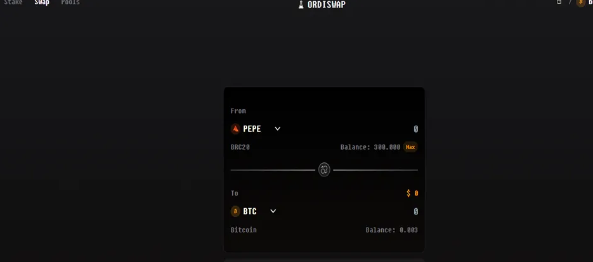593x262 pixels.
Task: Click the Ordiswap flask logo icon
Action: pyautogui.click(x=301, y=4)
